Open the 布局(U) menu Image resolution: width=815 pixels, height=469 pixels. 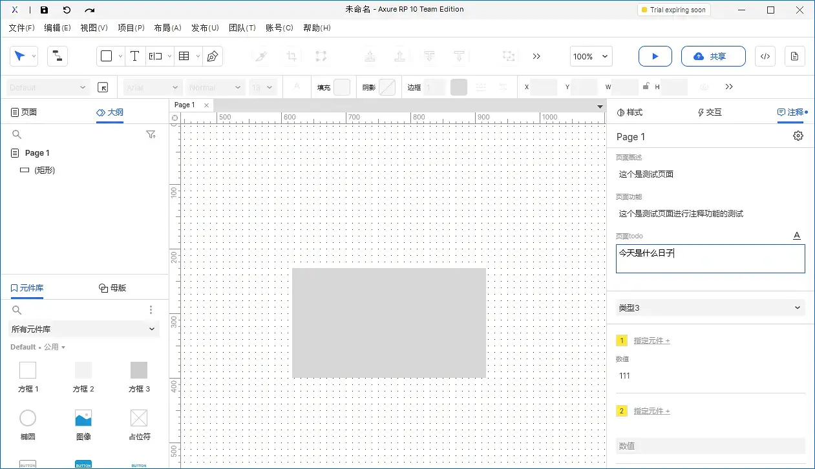pyautogui.click(x=167, y=28)
